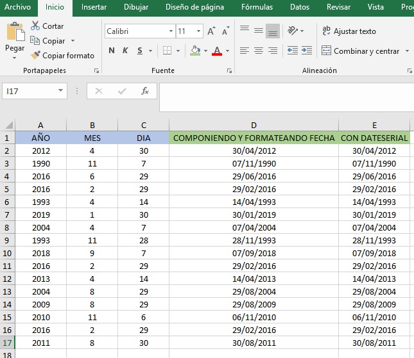Click the Pegar (paste) icon
The height and width of the screenshot is (358, 414).
click(15, 32)
